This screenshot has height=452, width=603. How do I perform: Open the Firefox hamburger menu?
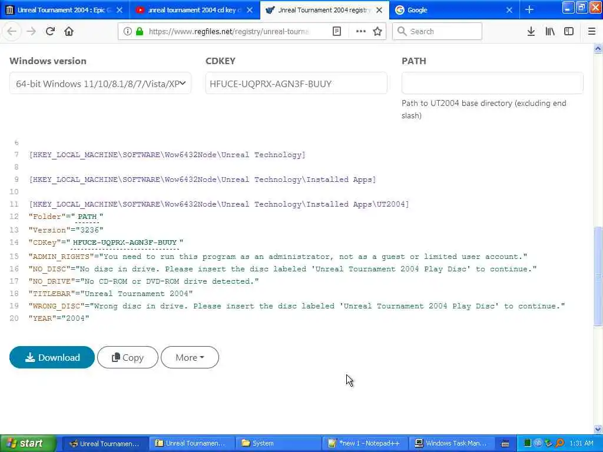click(x=591, y=32)
